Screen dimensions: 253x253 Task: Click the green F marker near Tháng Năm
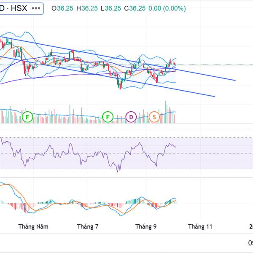point(28,116)
